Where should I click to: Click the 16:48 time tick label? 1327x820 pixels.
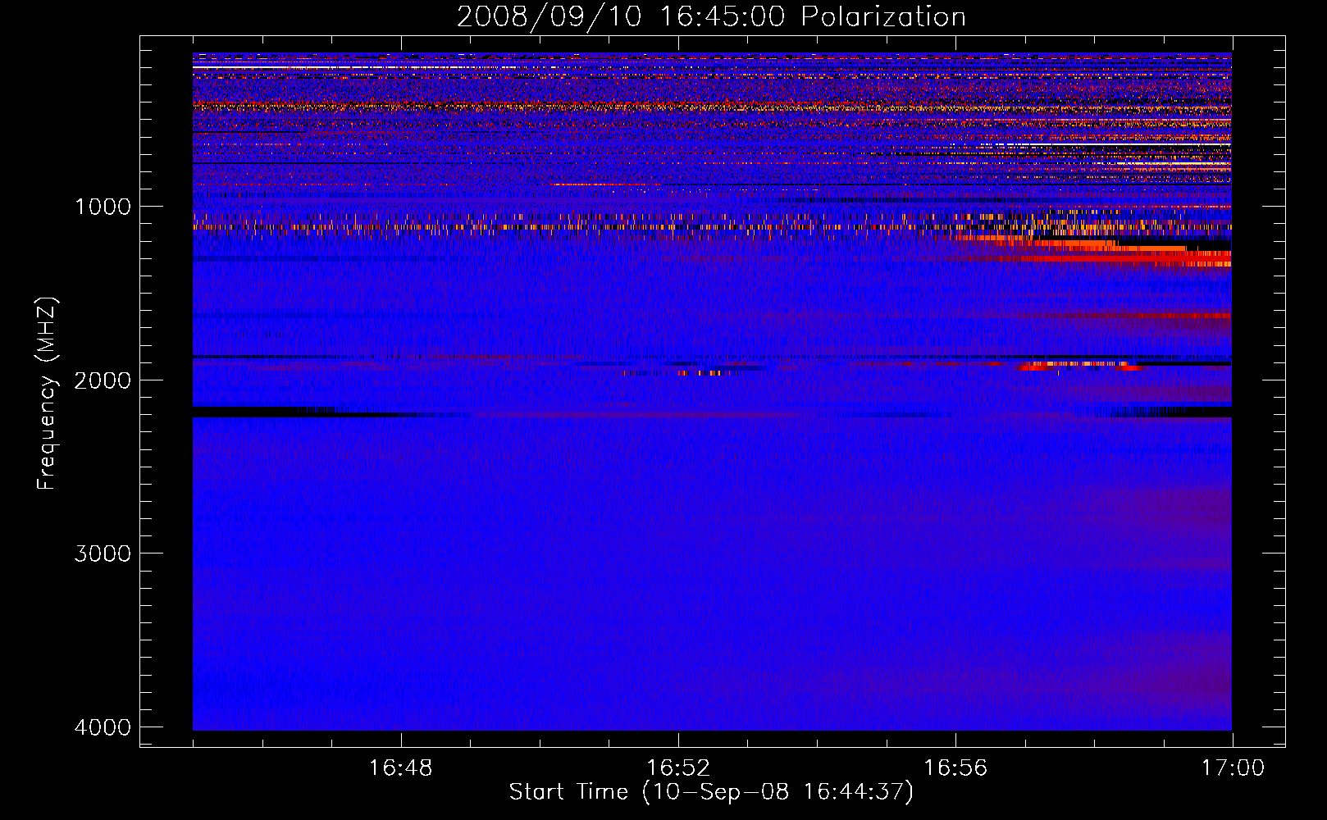coord(401,768)
